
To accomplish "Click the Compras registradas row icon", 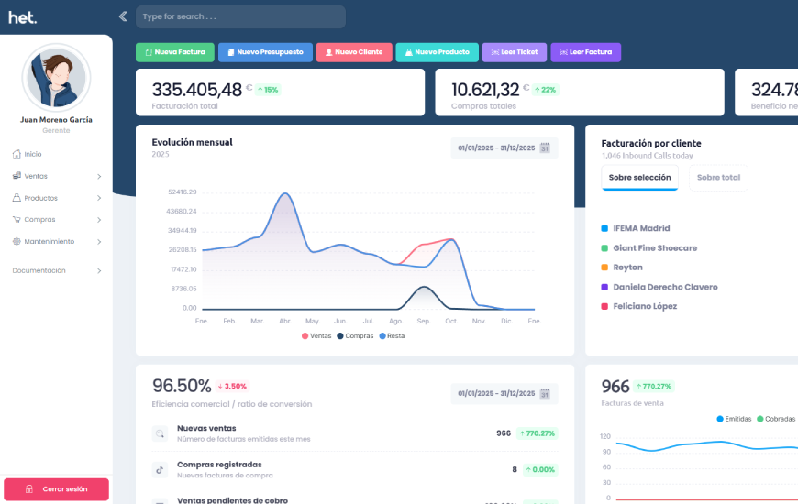I will coord(160,469).
